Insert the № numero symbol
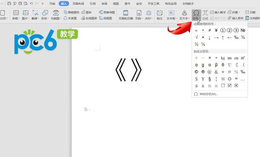Screen dimensions: 260x157 243,30
